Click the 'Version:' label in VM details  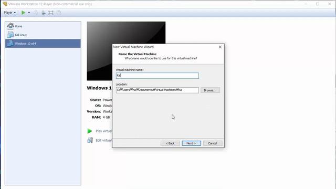coord(93,111)
